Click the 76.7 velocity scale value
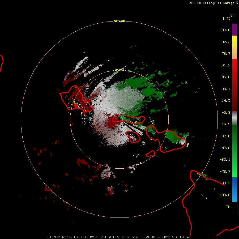239x239 pixels. (x=226, y=53)
